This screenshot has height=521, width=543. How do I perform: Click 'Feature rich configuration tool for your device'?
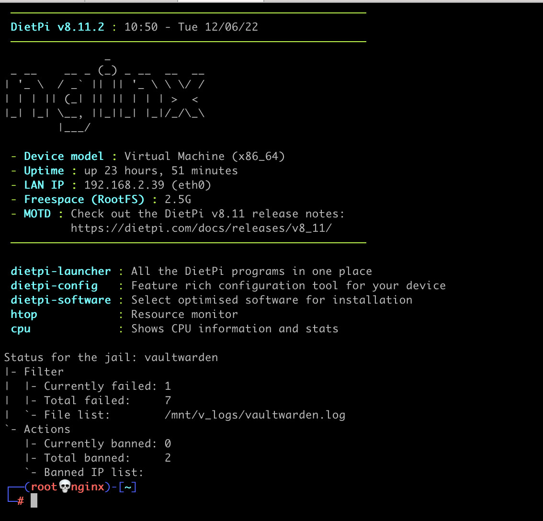click(288, 286)
